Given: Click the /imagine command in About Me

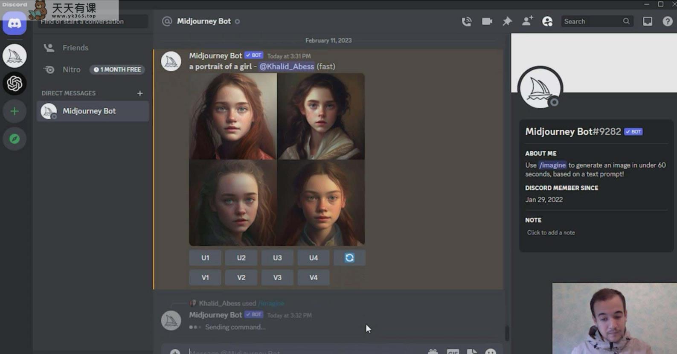Looking at the screenshot, I should 552,165.
